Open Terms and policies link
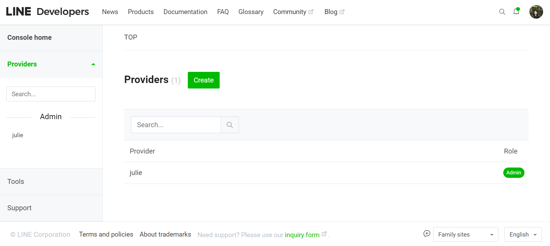This screenshot has height=246, width=550. click(x=106, y=234)
